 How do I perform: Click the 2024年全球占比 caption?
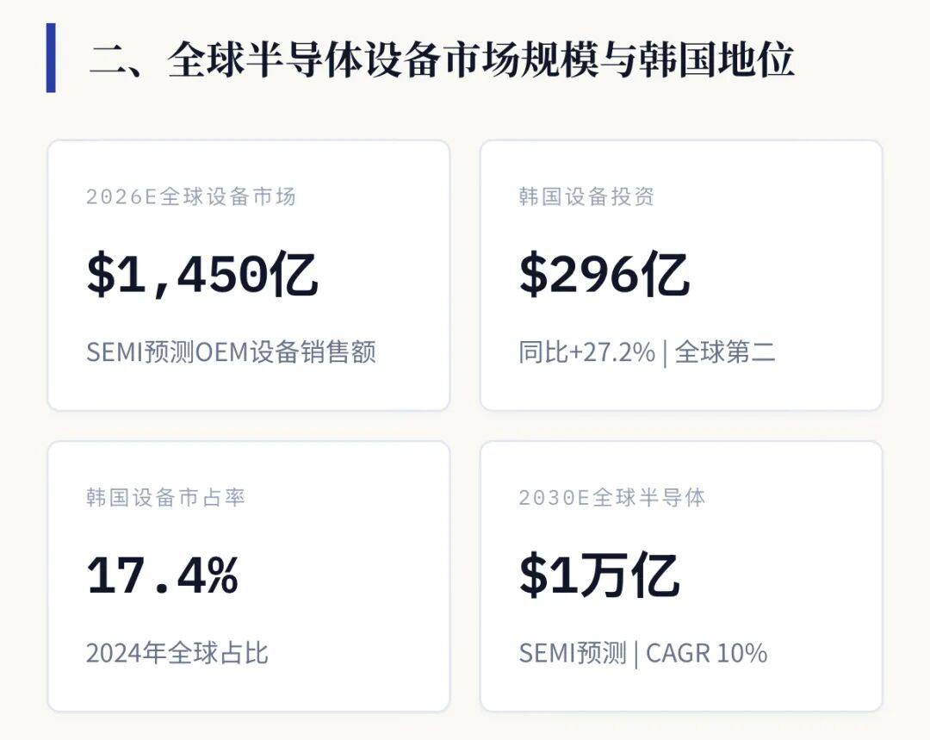(x=177, y=653)
